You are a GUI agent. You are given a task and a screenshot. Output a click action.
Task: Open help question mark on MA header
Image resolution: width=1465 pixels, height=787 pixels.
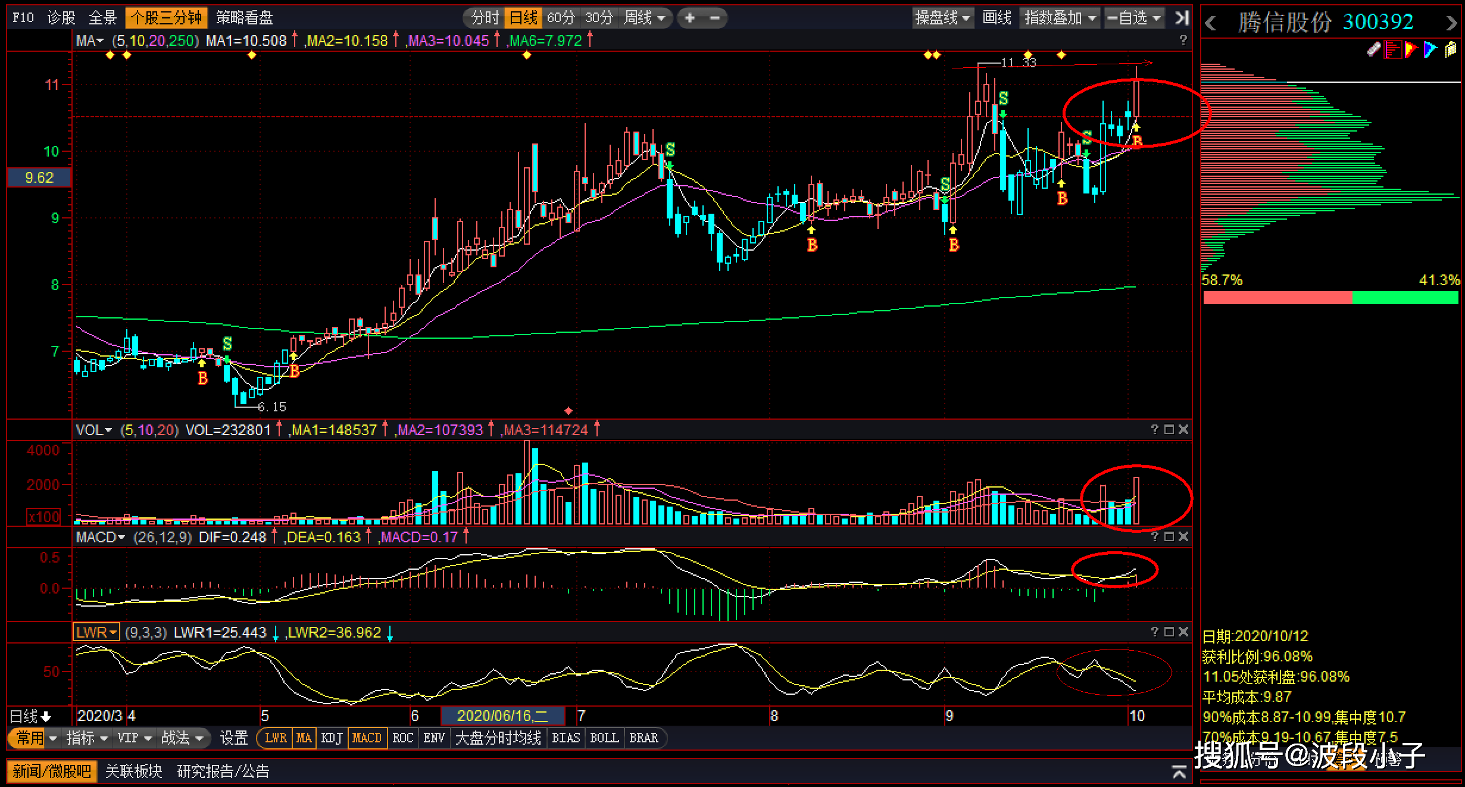point(1183,40)
